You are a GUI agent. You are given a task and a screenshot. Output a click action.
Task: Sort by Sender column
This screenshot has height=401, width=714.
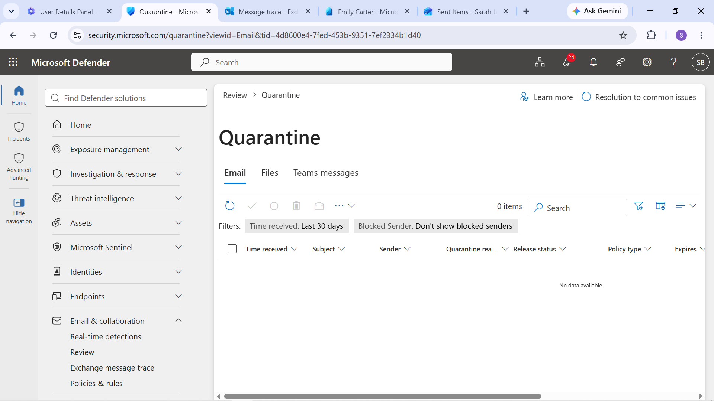[395, 249]
